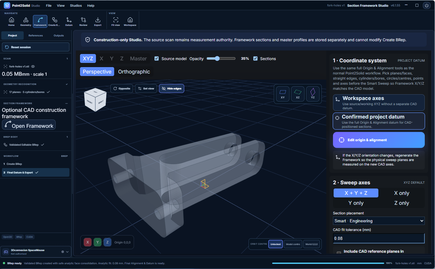This screenshot has height=269, width=435.
Task: Select the Workspace axes option
Action: click(x=379, y=103)
